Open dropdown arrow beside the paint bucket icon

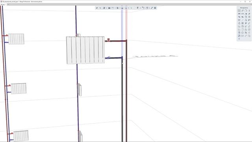[140, 8]
